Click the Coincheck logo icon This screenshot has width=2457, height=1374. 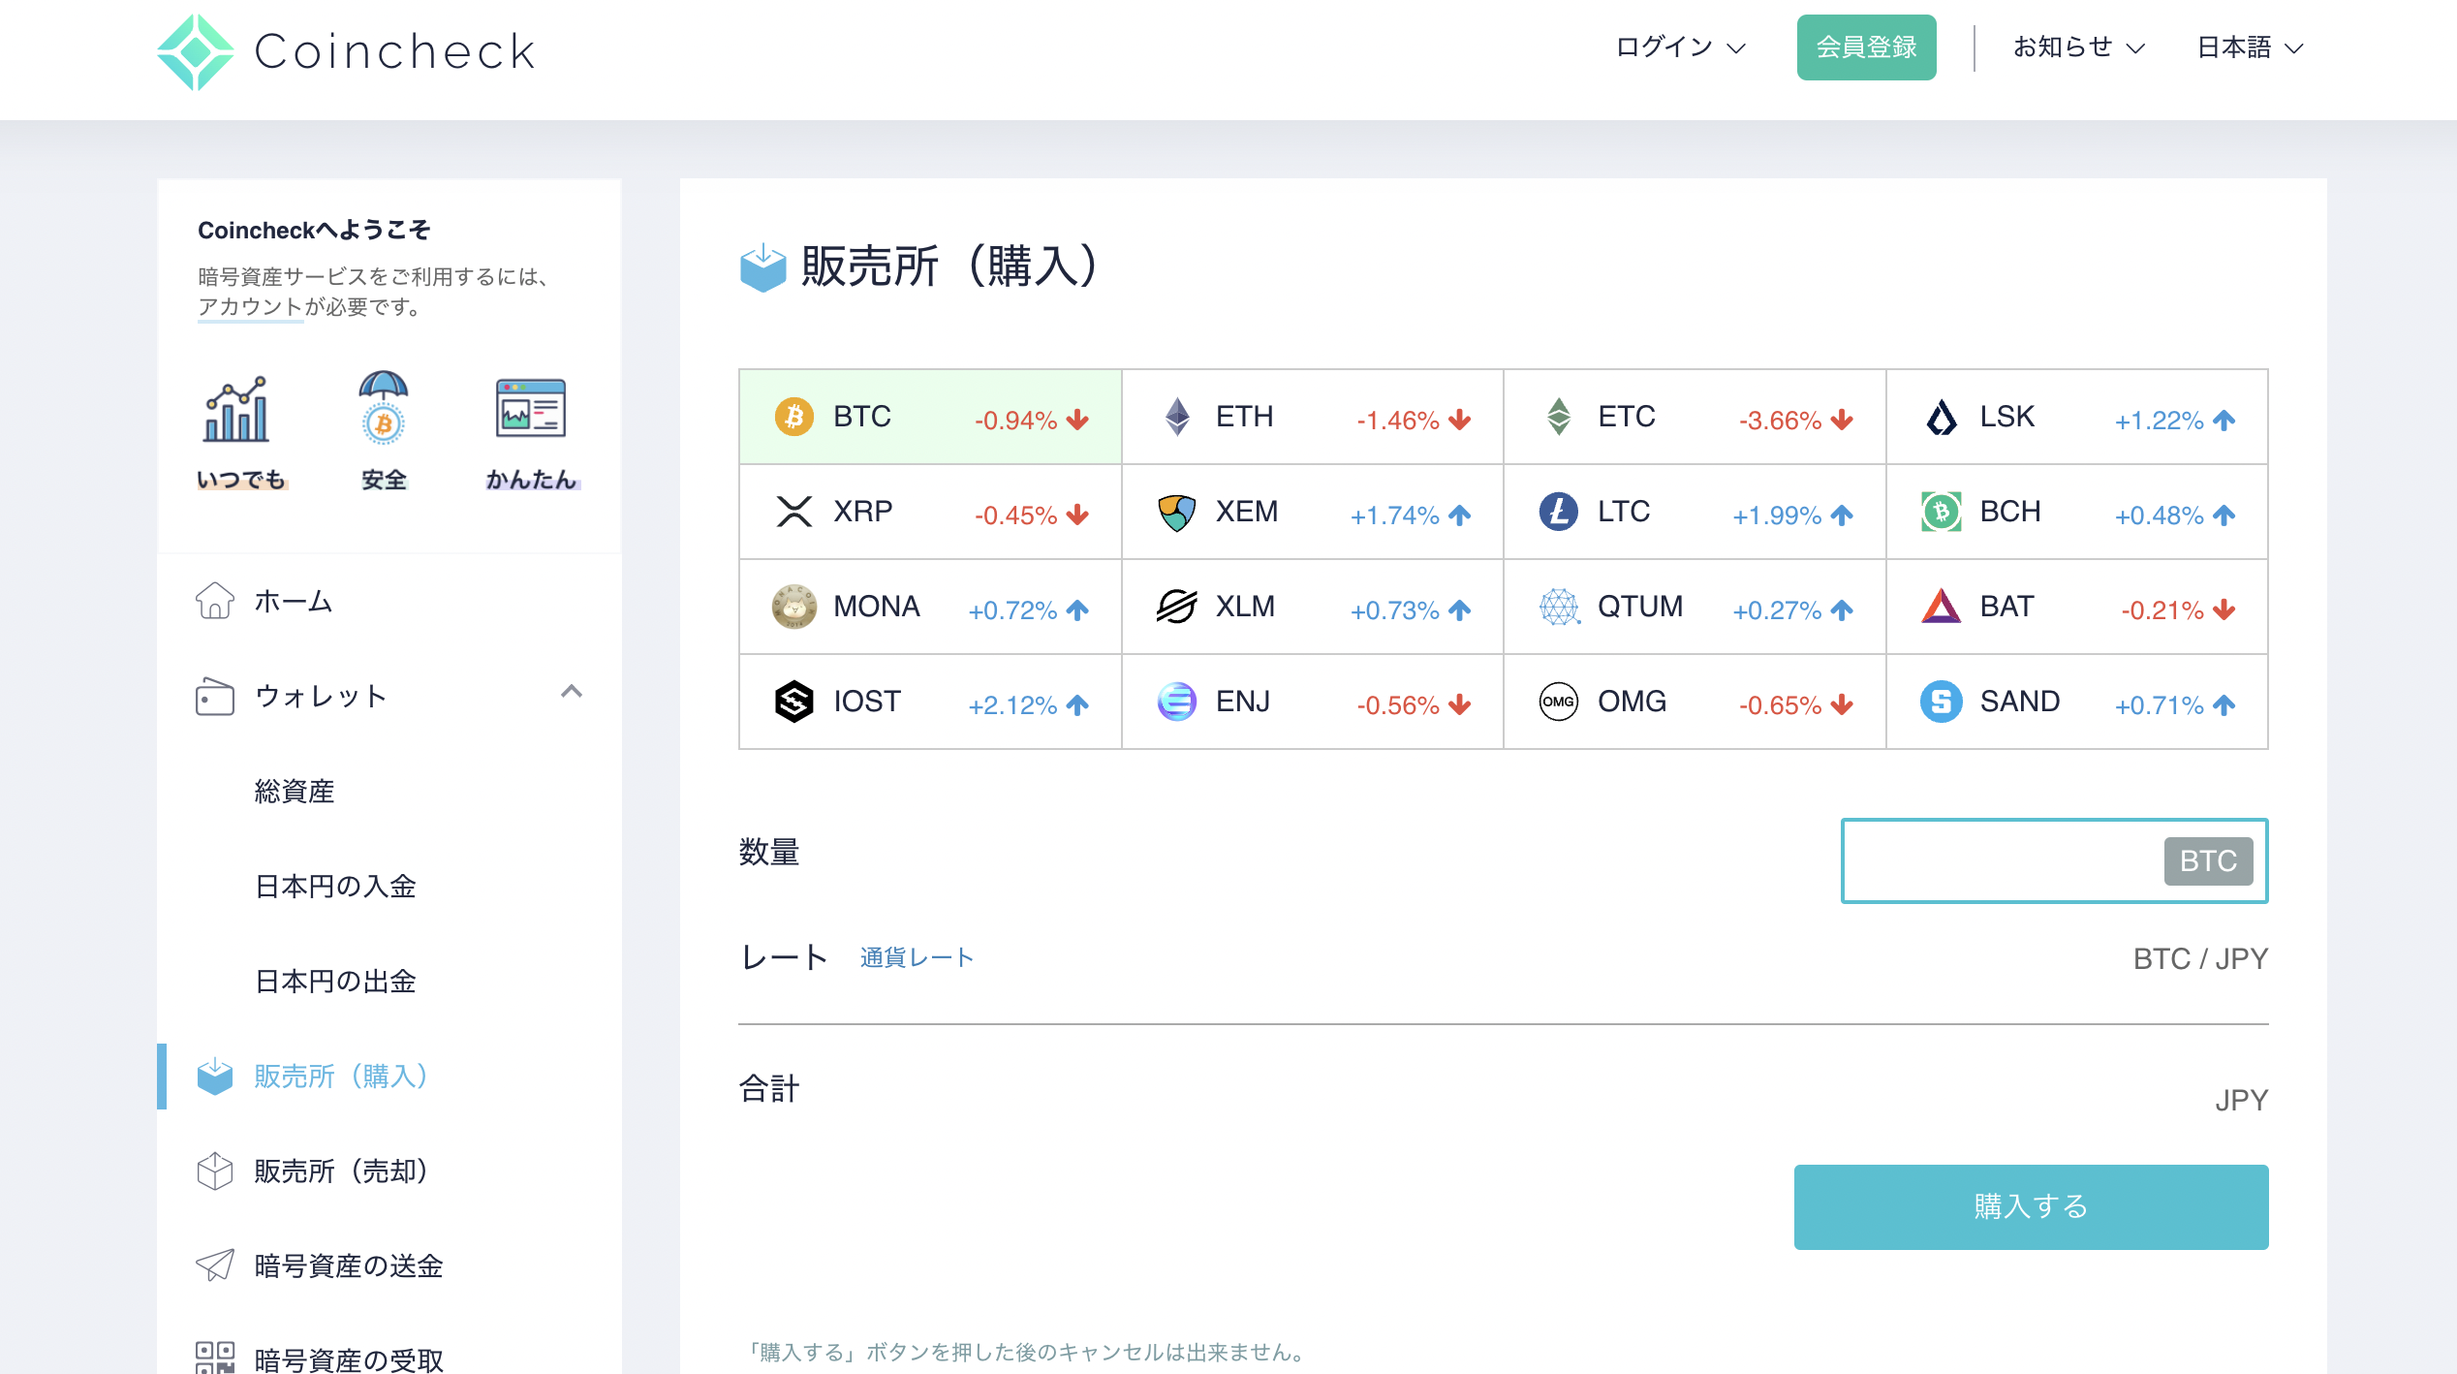coord(195,51)
